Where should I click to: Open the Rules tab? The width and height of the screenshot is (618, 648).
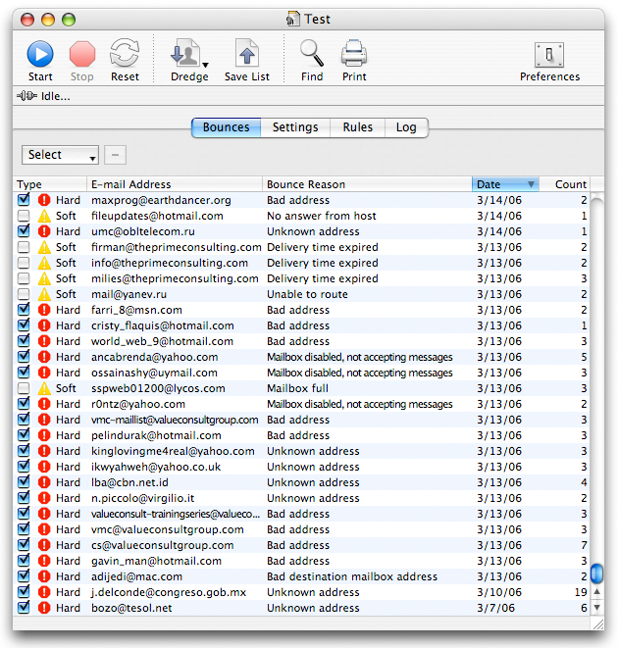tap(357, 127)
